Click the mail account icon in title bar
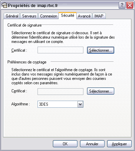This screenshot has width=135, height=151. pos(4,5)
